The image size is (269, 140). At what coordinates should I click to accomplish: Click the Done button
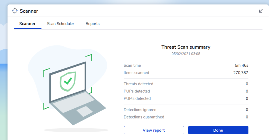click(x=218, y=130)
